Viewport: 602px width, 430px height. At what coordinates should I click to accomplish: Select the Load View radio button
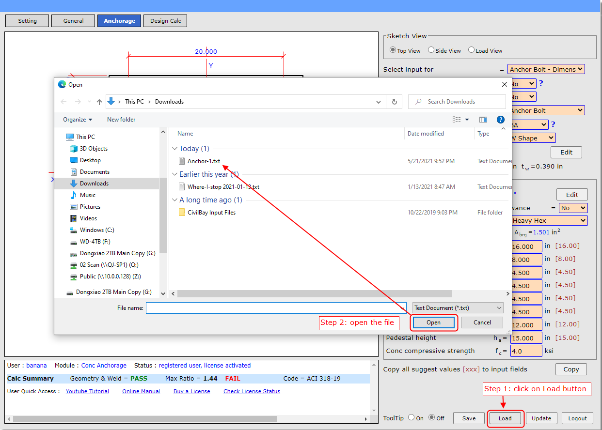tap(471, 50)
